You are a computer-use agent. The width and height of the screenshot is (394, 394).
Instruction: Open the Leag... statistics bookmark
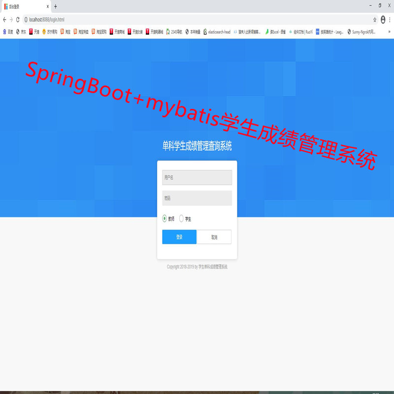pyautogui.click(x=329, y=32)
